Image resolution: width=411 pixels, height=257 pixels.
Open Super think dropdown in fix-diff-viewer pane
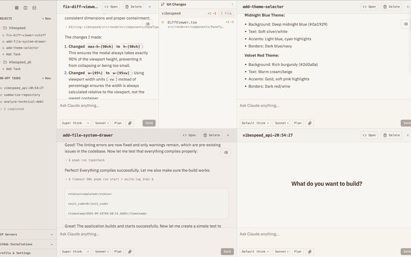(76, 123)
